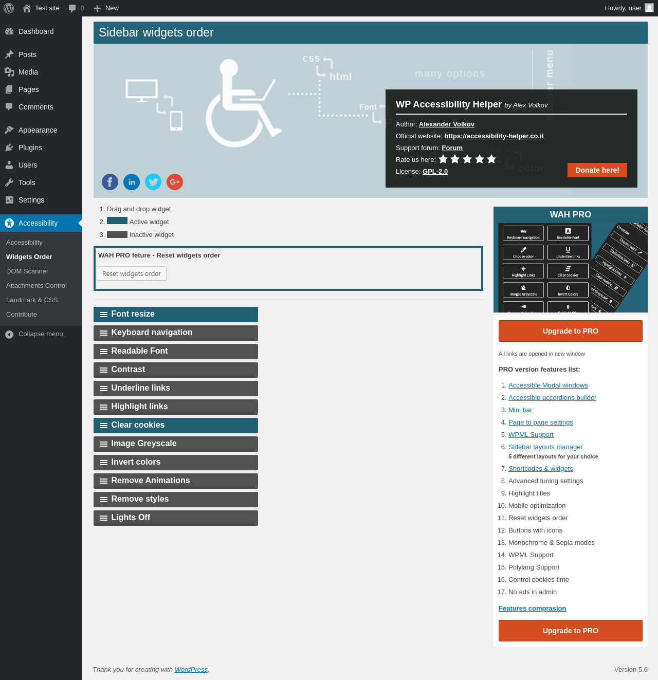
Task: Open Appearance settings menu
Action: point(41,130)
